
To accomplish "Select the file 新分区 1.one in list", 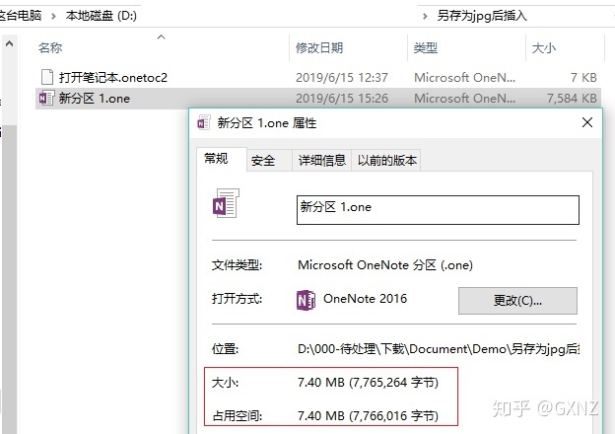I will [95, 98].
